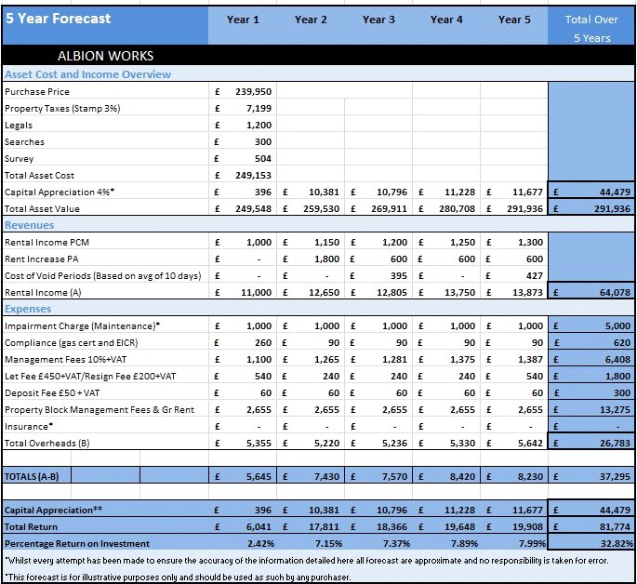Click the Rental Income total 64,078
Screen dimensions: 637x584
tap(615, 292)
